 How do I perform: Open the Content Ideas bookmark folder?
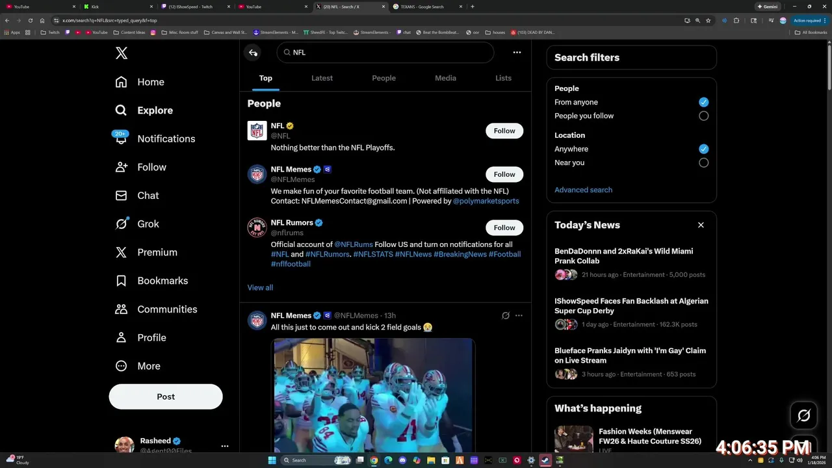pos(129,32)
